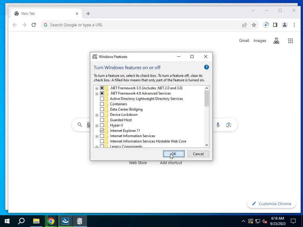
Task: Uncheck Internet Explorer 11
Action: click(102, 131)
